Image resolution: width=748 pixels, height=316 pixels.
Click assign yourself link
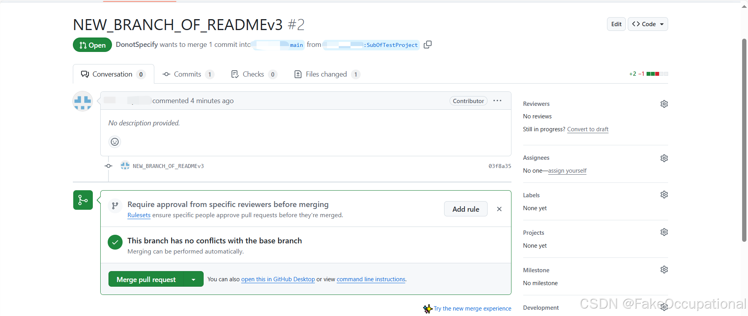point(567,171)
